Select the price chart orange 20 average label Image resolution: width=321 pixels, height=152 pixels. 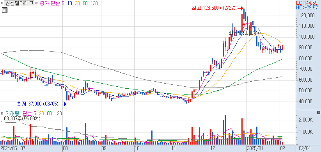(78, 3)
